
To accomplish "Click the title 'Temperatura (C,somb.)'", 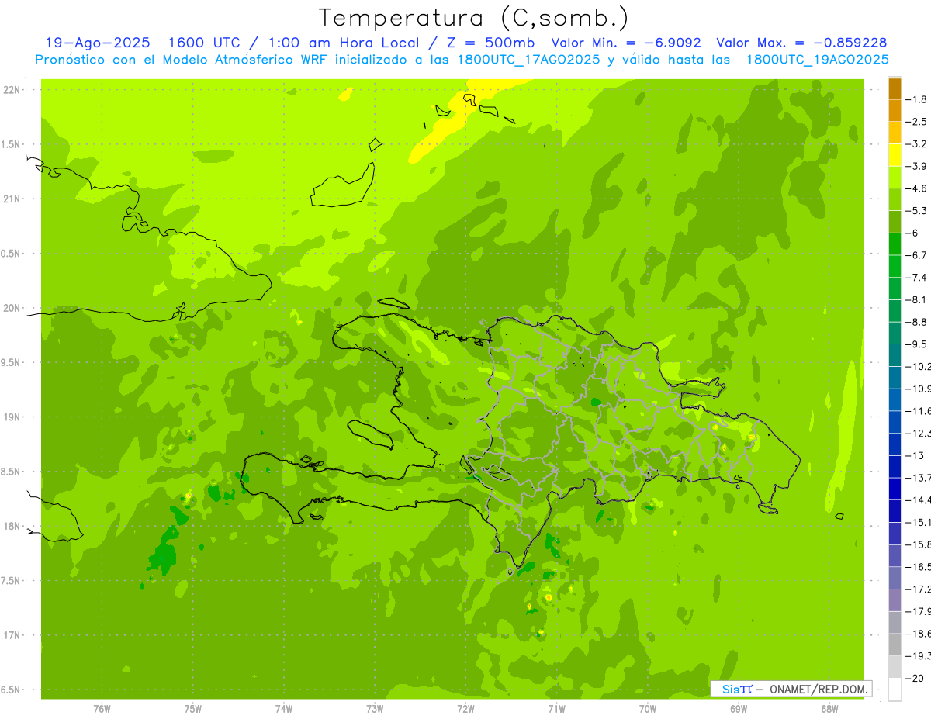I will tap(474, 18).
